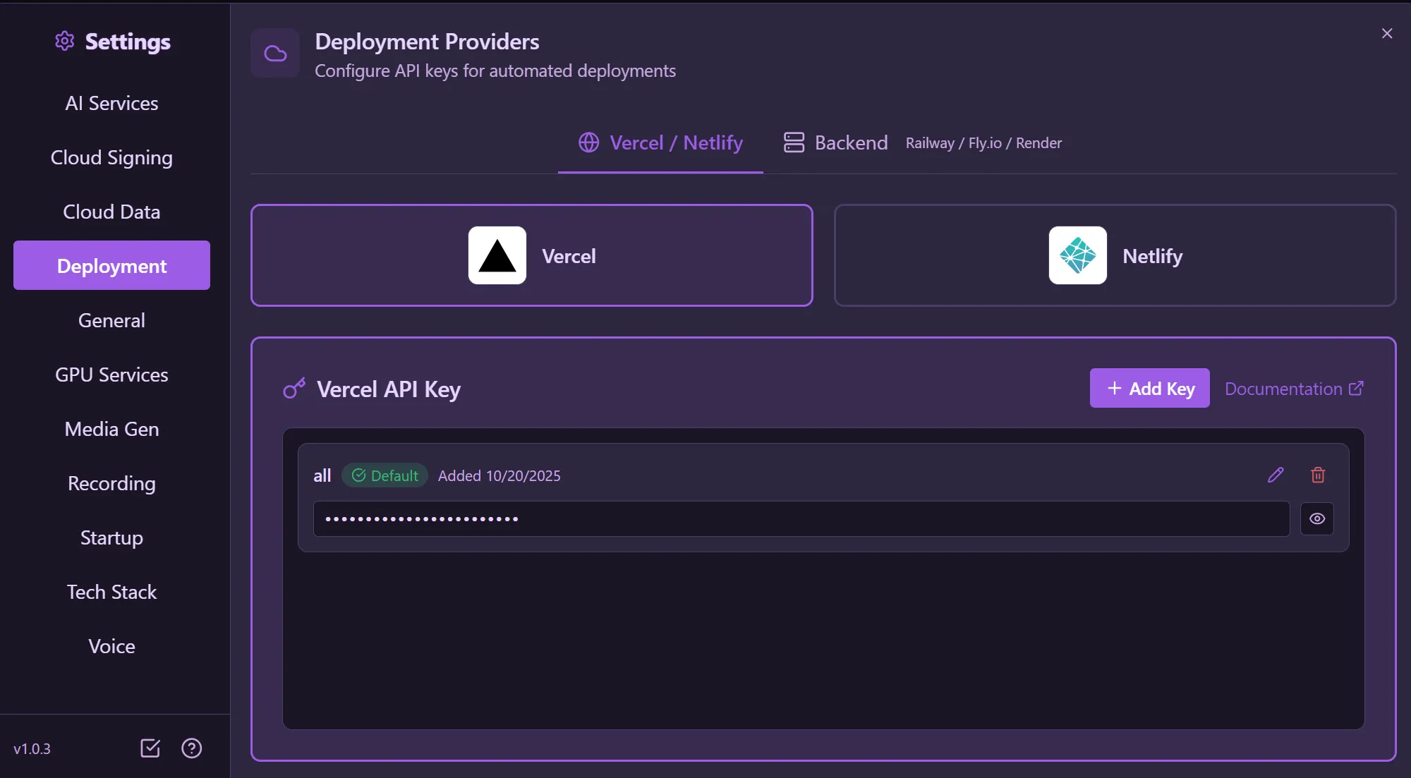1411x778 pixels.
Task: Open Media Gen settings
Action: coord(111,429)
